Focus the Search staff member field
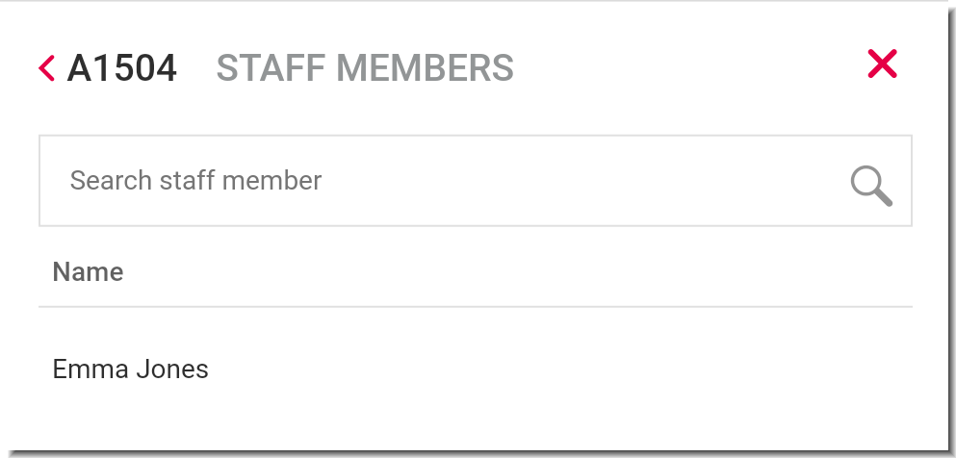This screenshot has width=956, height=458. coord(476,181)
